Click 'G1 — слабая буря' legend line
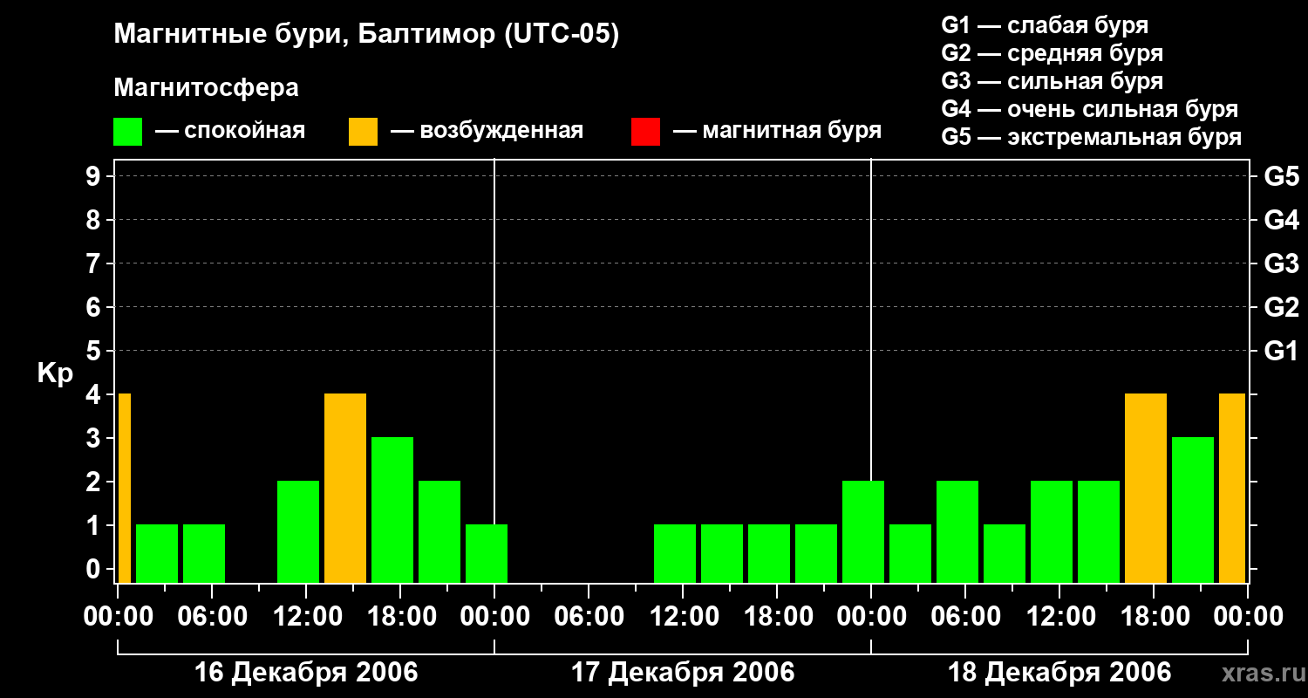 click(1045, 25)
